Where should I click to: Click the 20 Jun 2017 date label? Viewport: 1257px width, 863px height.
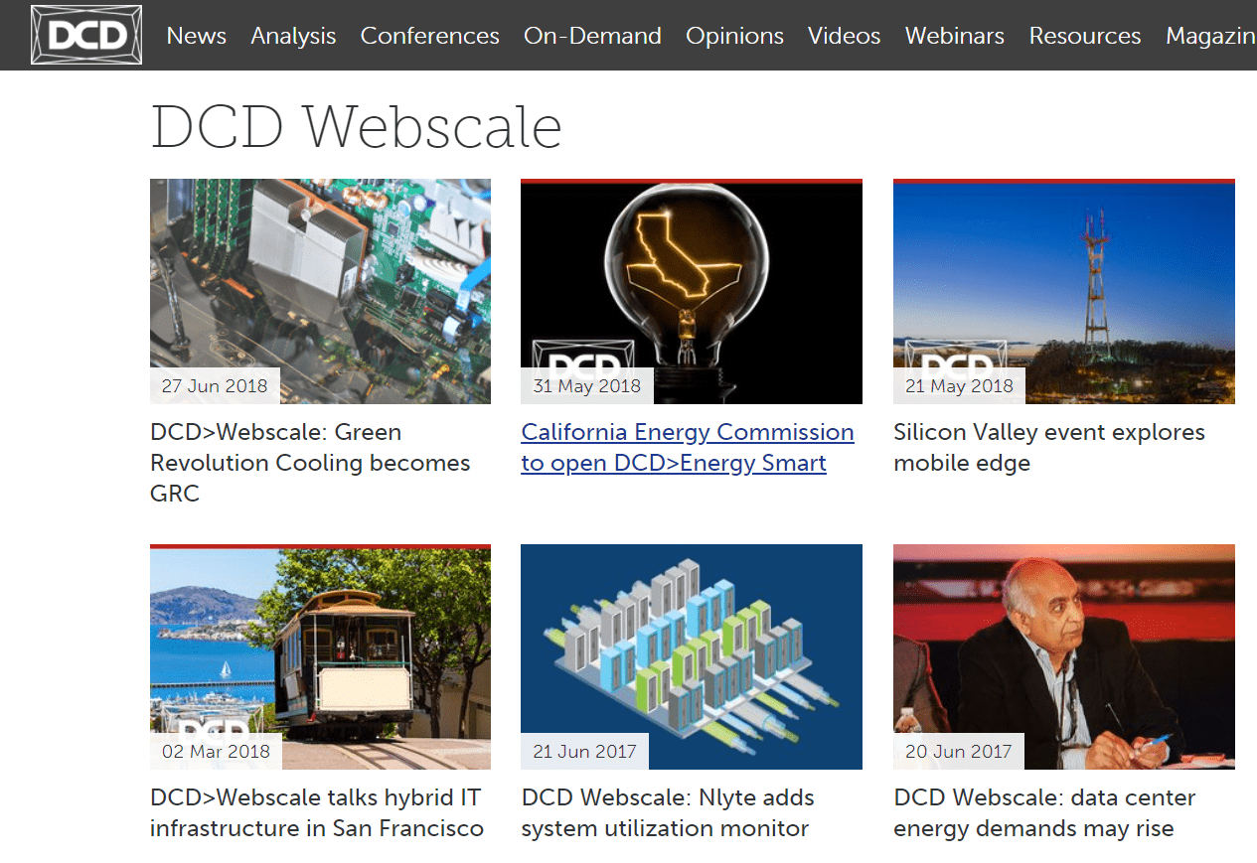[958, 752]
